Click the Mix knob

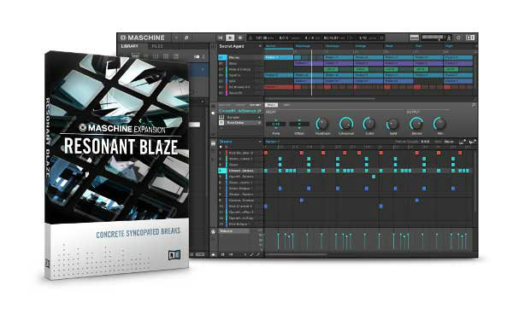[x=439, y=124]
